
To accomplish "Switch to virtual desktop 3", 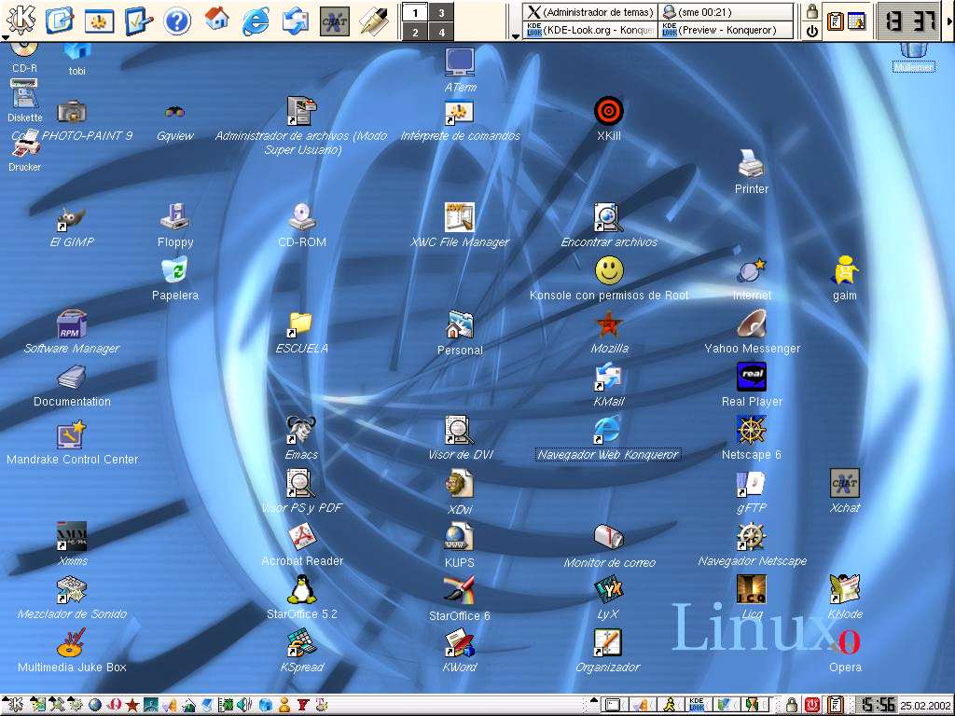I will 441,12.
